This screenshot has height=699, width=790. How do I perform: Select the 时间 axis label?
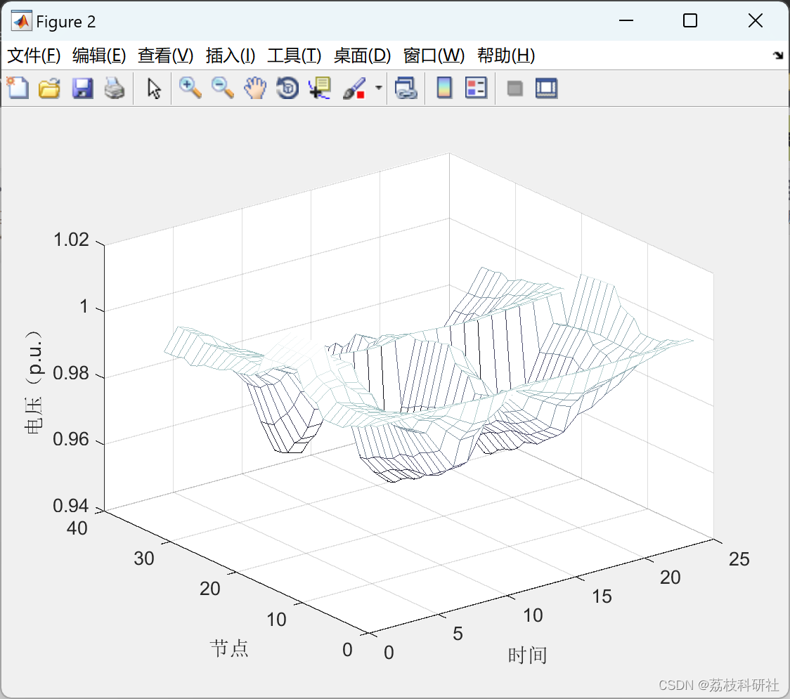coord(528,655)
